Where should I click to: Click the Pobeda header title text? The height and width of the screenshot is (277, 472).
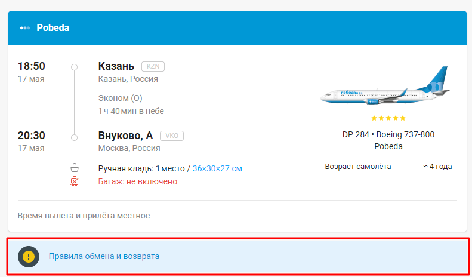click(53, 28)
